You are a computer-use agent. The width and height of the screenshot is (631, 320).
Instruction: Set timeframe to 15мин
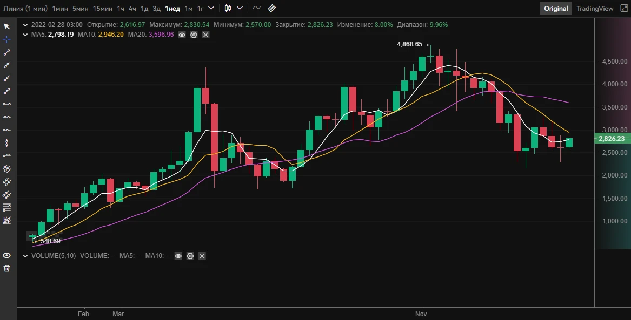point(103,9)
